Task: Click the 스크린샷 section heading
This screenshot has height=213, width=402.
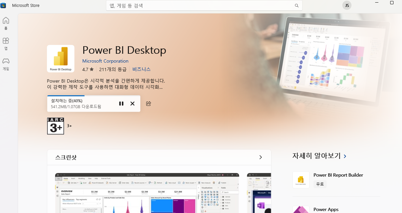Action: 66,157
